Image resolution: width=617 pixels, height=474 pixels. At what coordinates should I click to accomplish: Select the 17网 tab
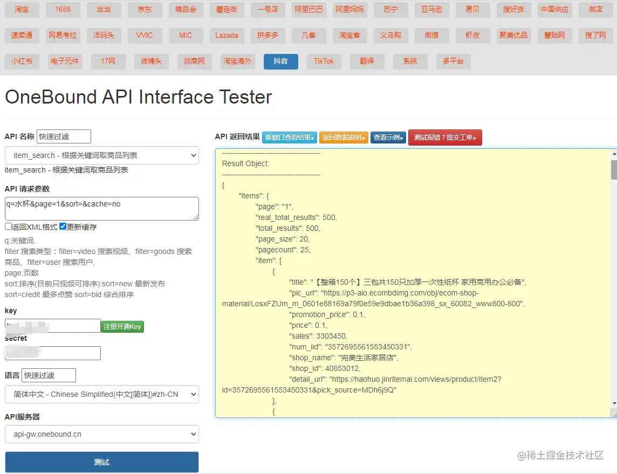[108, 61]
